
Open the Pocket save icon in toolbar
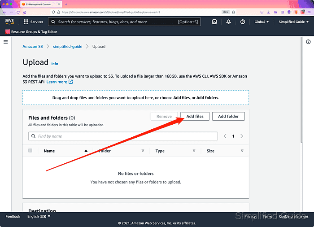coord(262,12)
